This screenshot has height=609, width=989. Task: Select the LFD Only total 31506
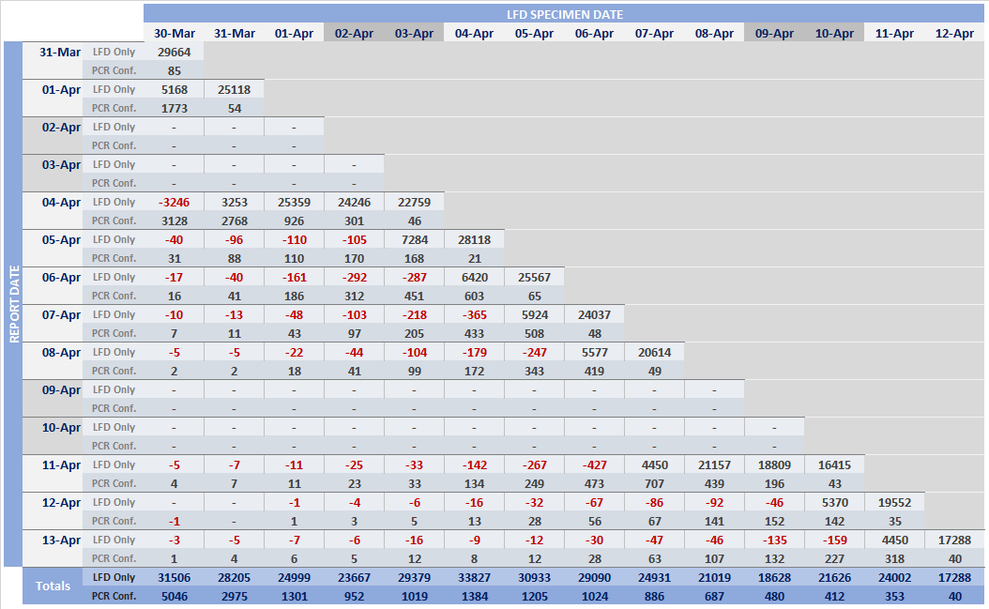click(175, 577)
